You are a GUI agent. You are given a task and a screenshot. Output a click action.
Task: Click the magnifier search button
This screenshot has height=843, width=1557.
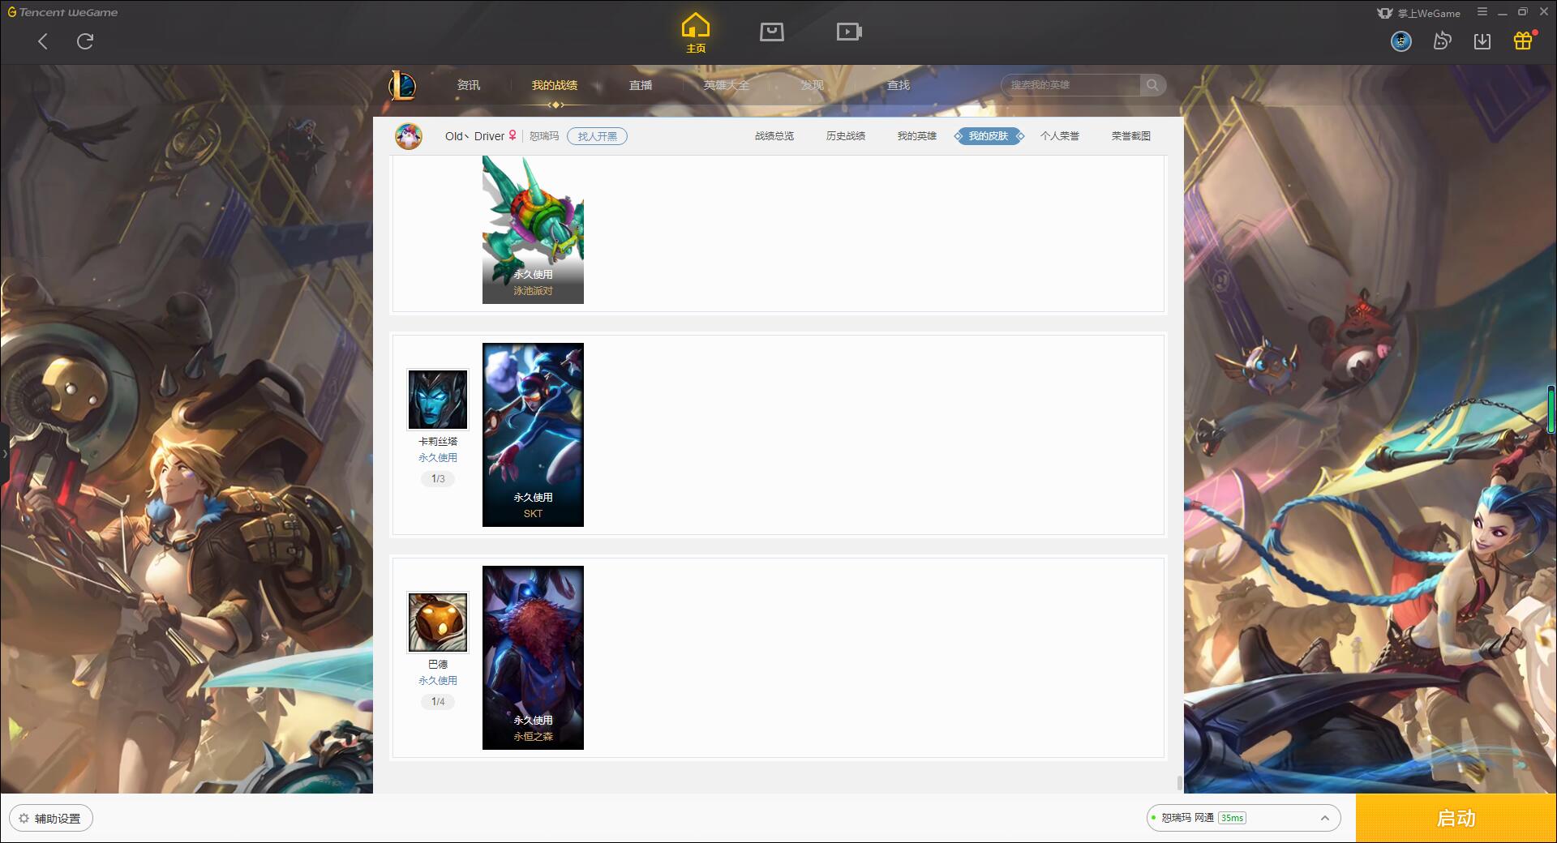[1152, 85]
